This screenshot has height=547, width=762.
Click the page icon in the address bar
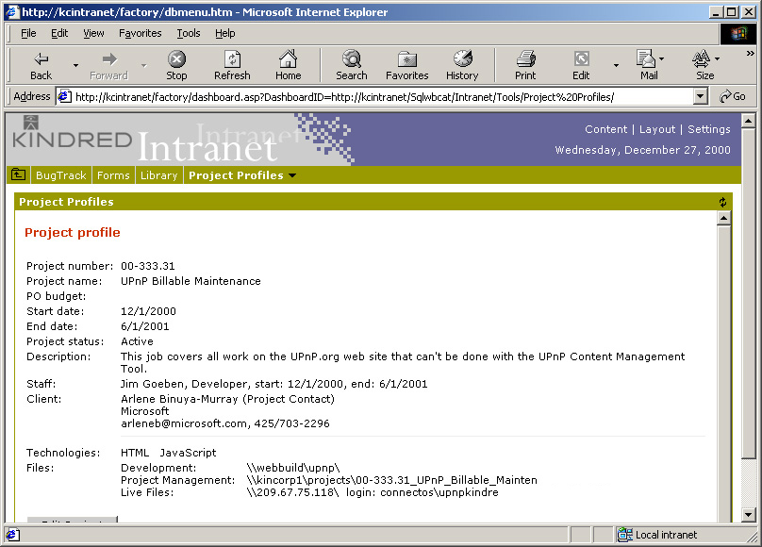pyautogui.click(x=65, y=97)
